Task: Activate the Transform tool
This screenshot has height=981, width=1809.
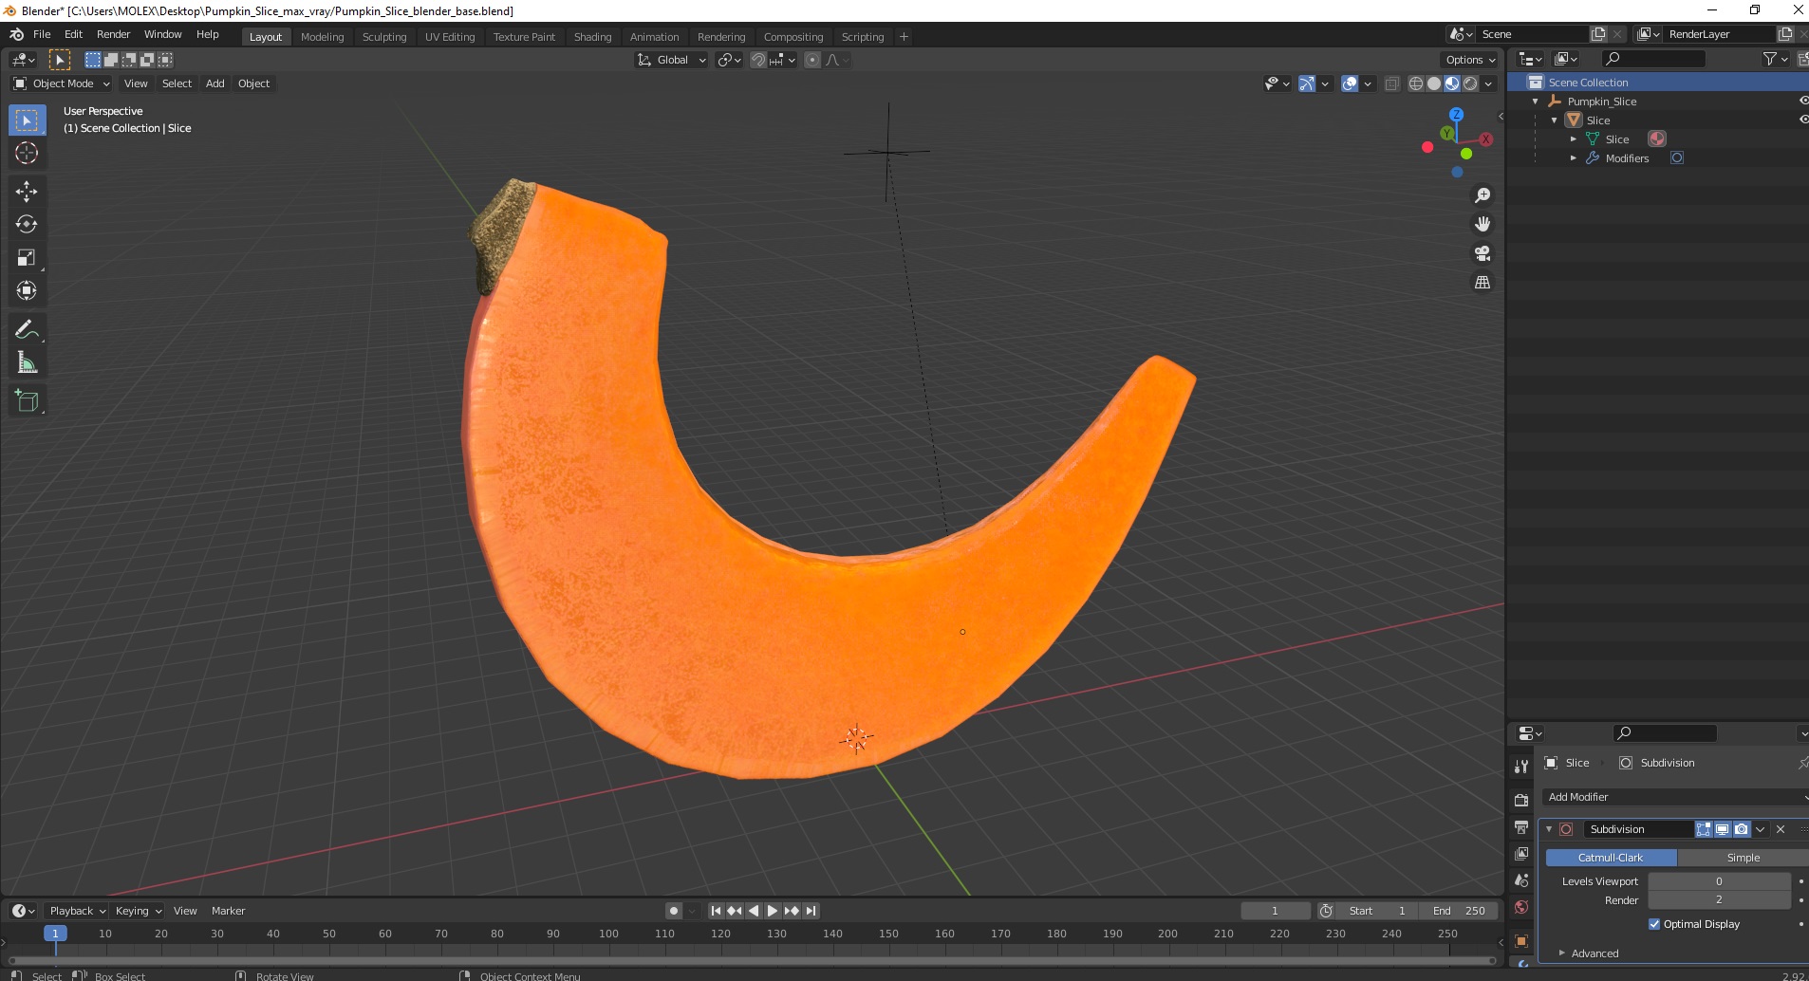Action: [x=27, y=291]
